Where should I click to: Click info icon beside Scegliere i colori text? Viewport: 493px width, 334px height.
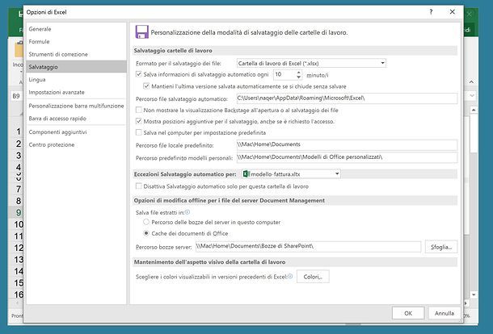coord(290,276)
